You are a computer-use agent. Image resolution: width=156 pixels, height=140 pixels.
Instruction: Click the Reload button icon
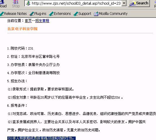pyautogui.click(x=2, y=2)
